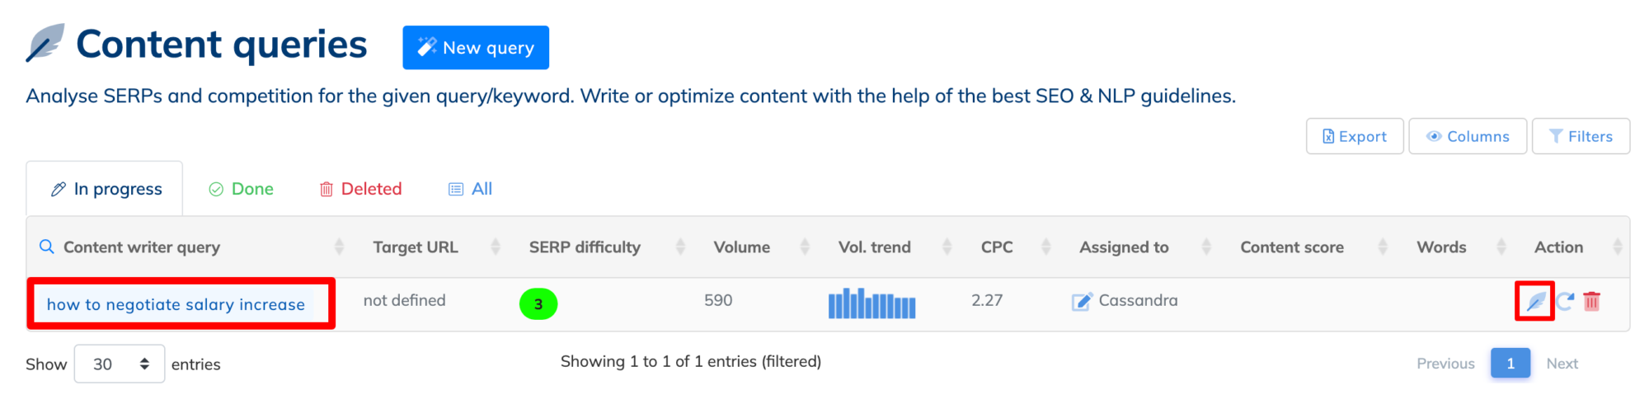Click the feather logo beside Content queries
Viewport: 1649px width, 404px height.
pos(45,44)
